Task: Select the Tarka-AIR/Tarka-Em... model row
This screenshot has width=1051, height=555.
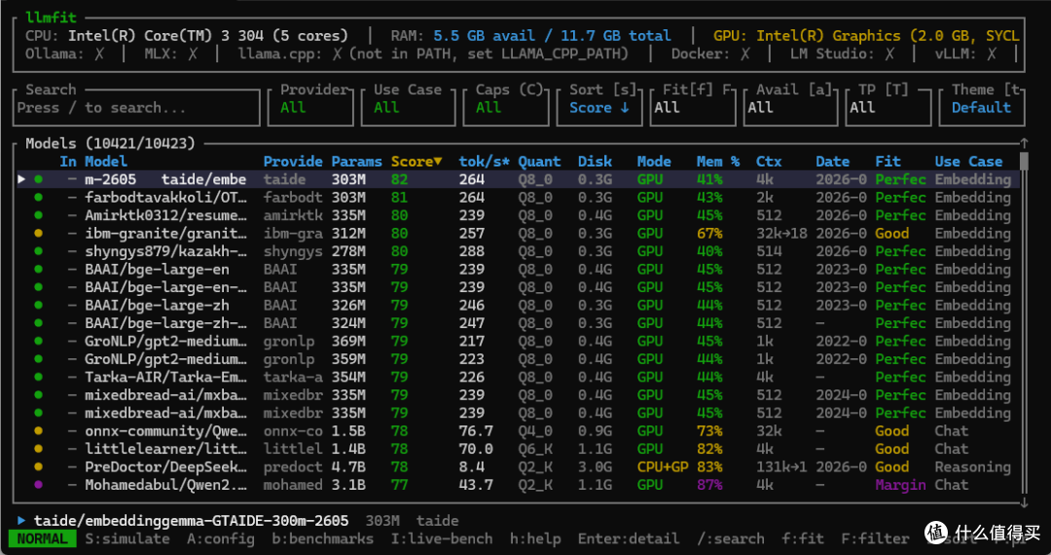Action: 518,377
